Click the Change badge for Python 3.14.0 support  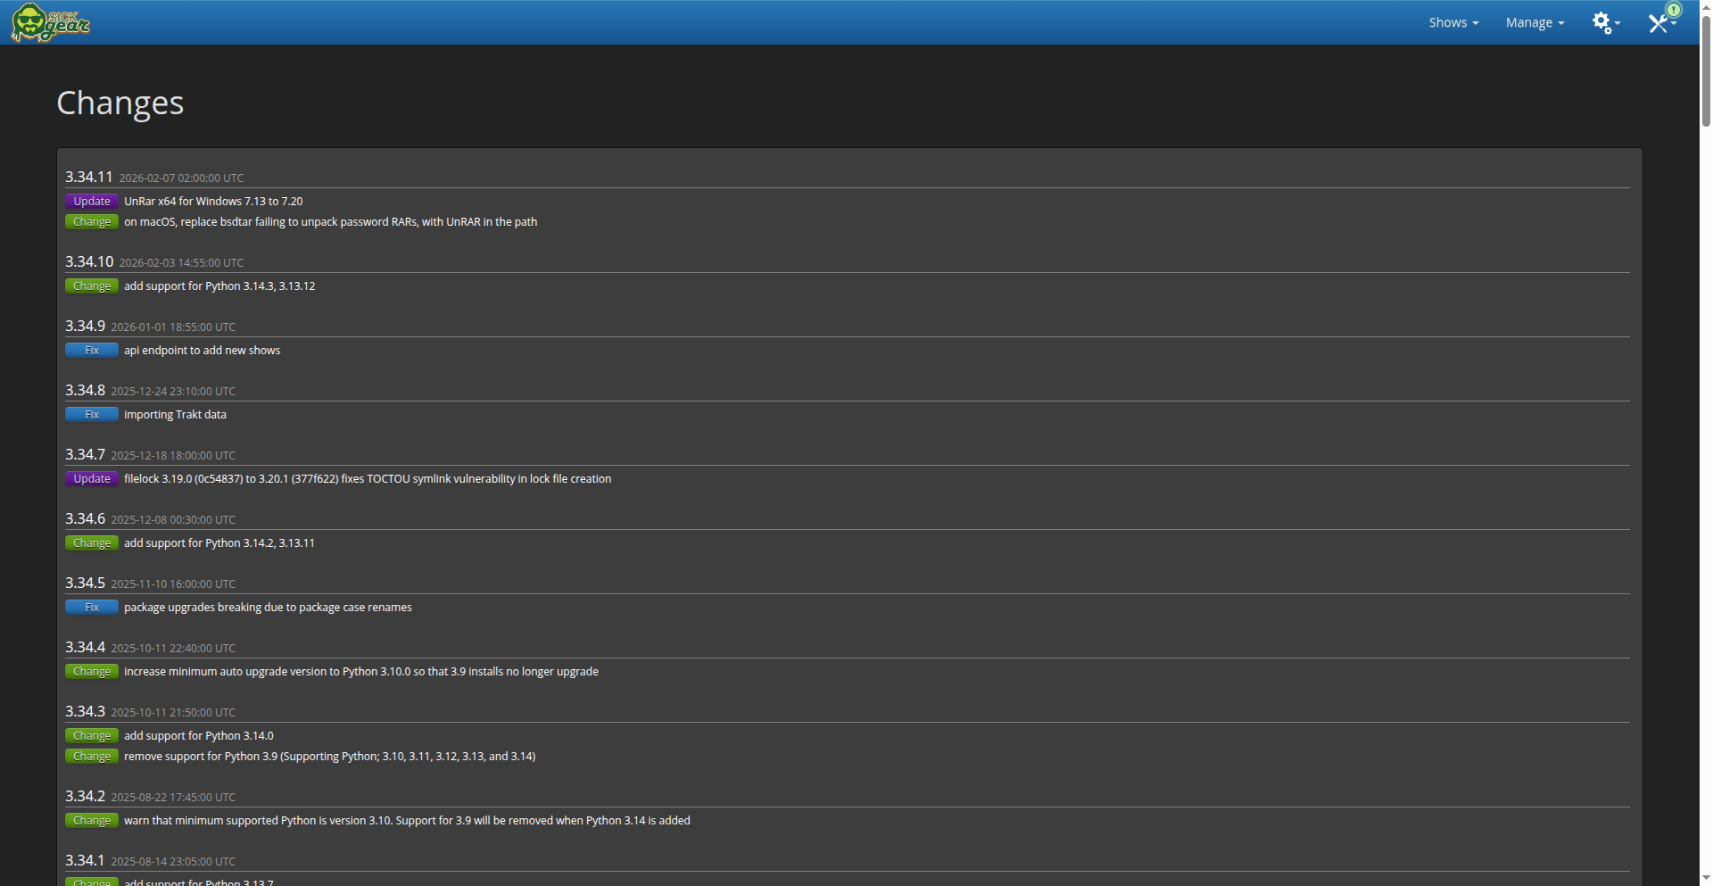[x=92, y=736]
